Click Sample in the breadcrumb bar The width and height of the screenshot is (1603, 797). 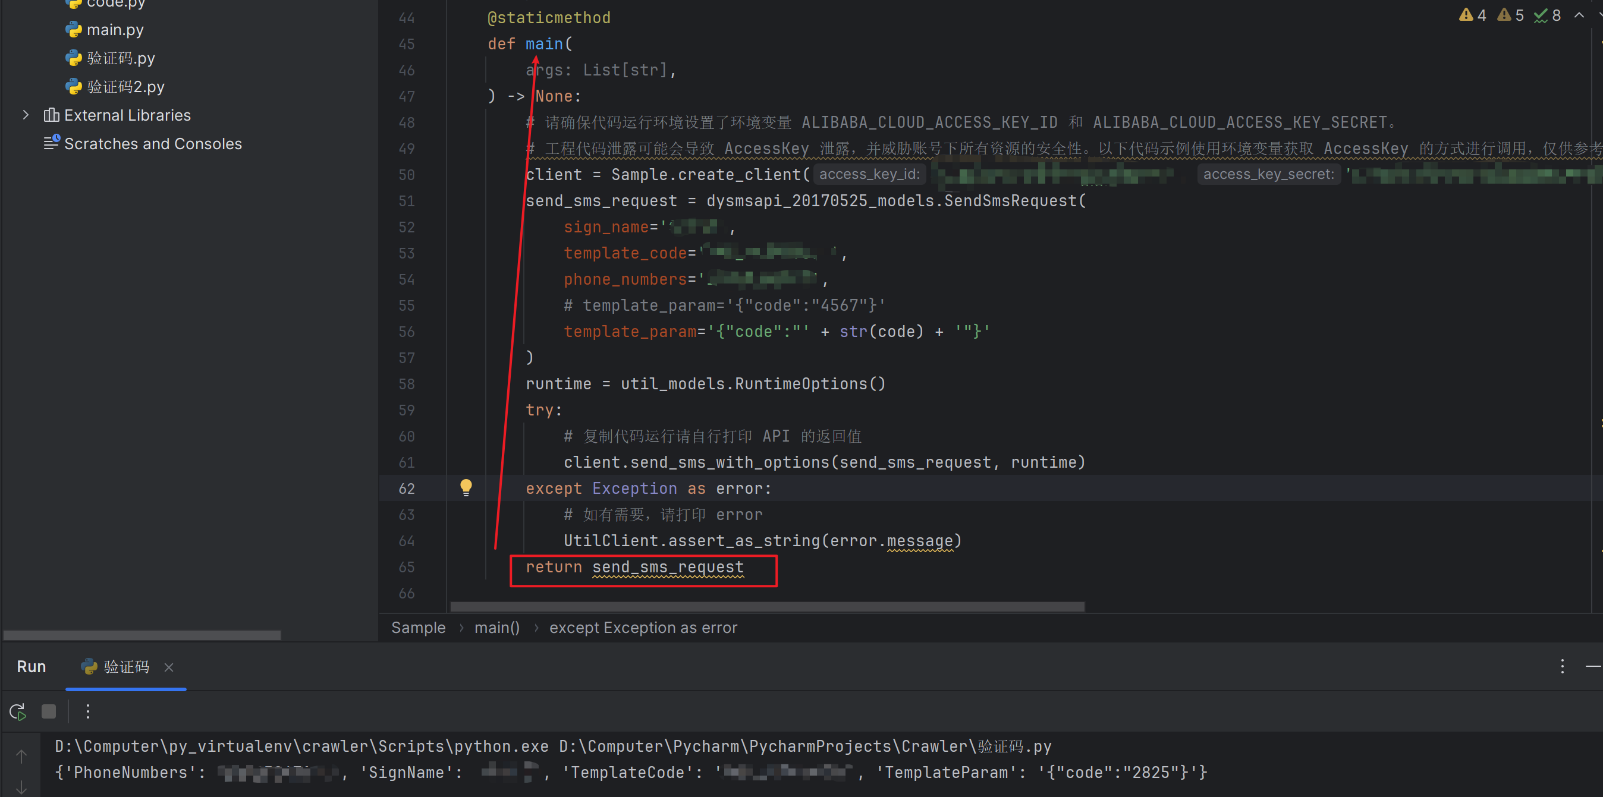418,627
